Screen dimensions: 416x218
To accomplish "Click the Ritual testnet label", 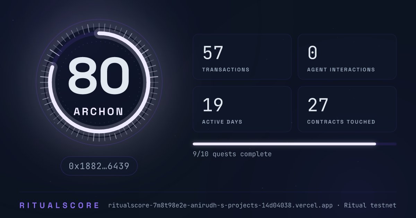I will coord(370,206).
